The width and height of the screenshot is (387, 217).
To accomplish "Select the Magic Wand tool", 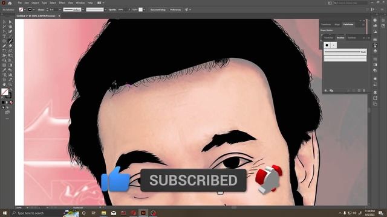I will pos(4,27).
